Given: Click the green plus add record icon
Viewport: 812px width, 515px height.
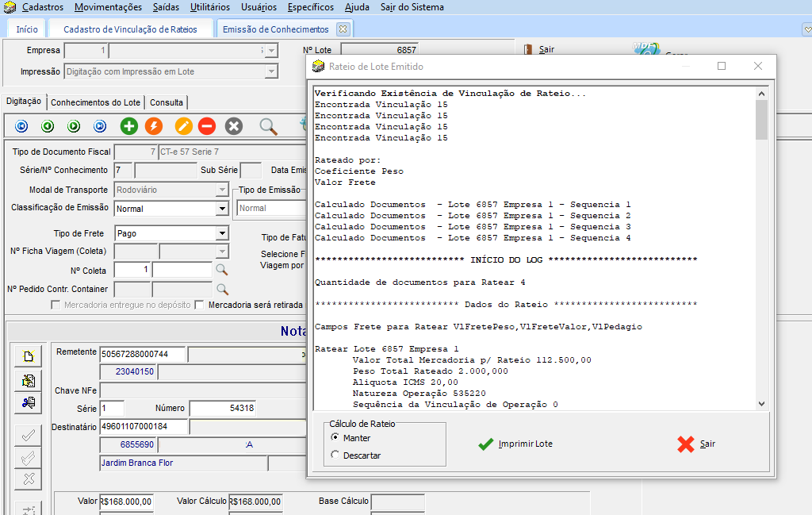Looking at the screenshot, I should click(128, 126).
